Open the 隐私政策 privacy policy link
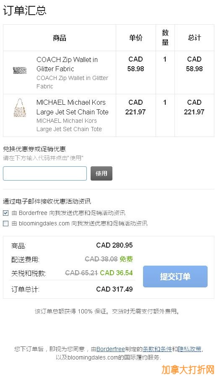This screenshot has height=380, width=216. 190,349
